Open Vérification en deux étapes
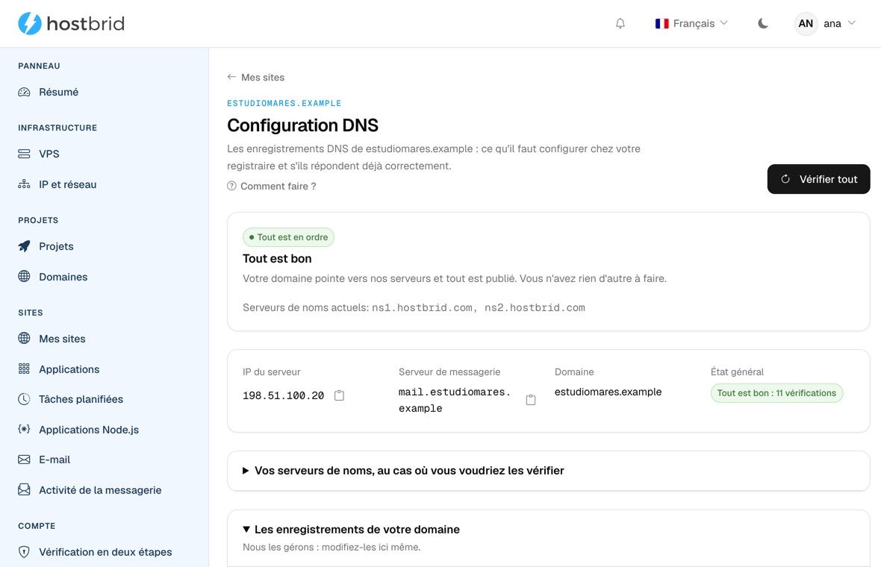This screenshot has width=881, height=567. pyautogui.click(x=104, y=552)
